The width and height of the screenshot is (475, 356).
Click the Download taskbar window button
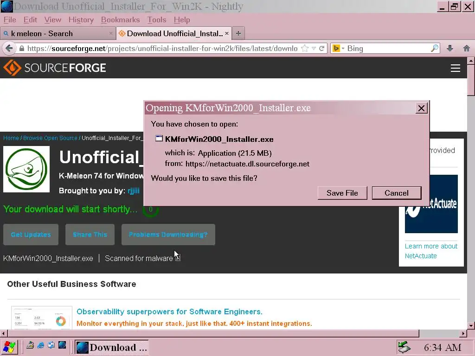point(111,347)
